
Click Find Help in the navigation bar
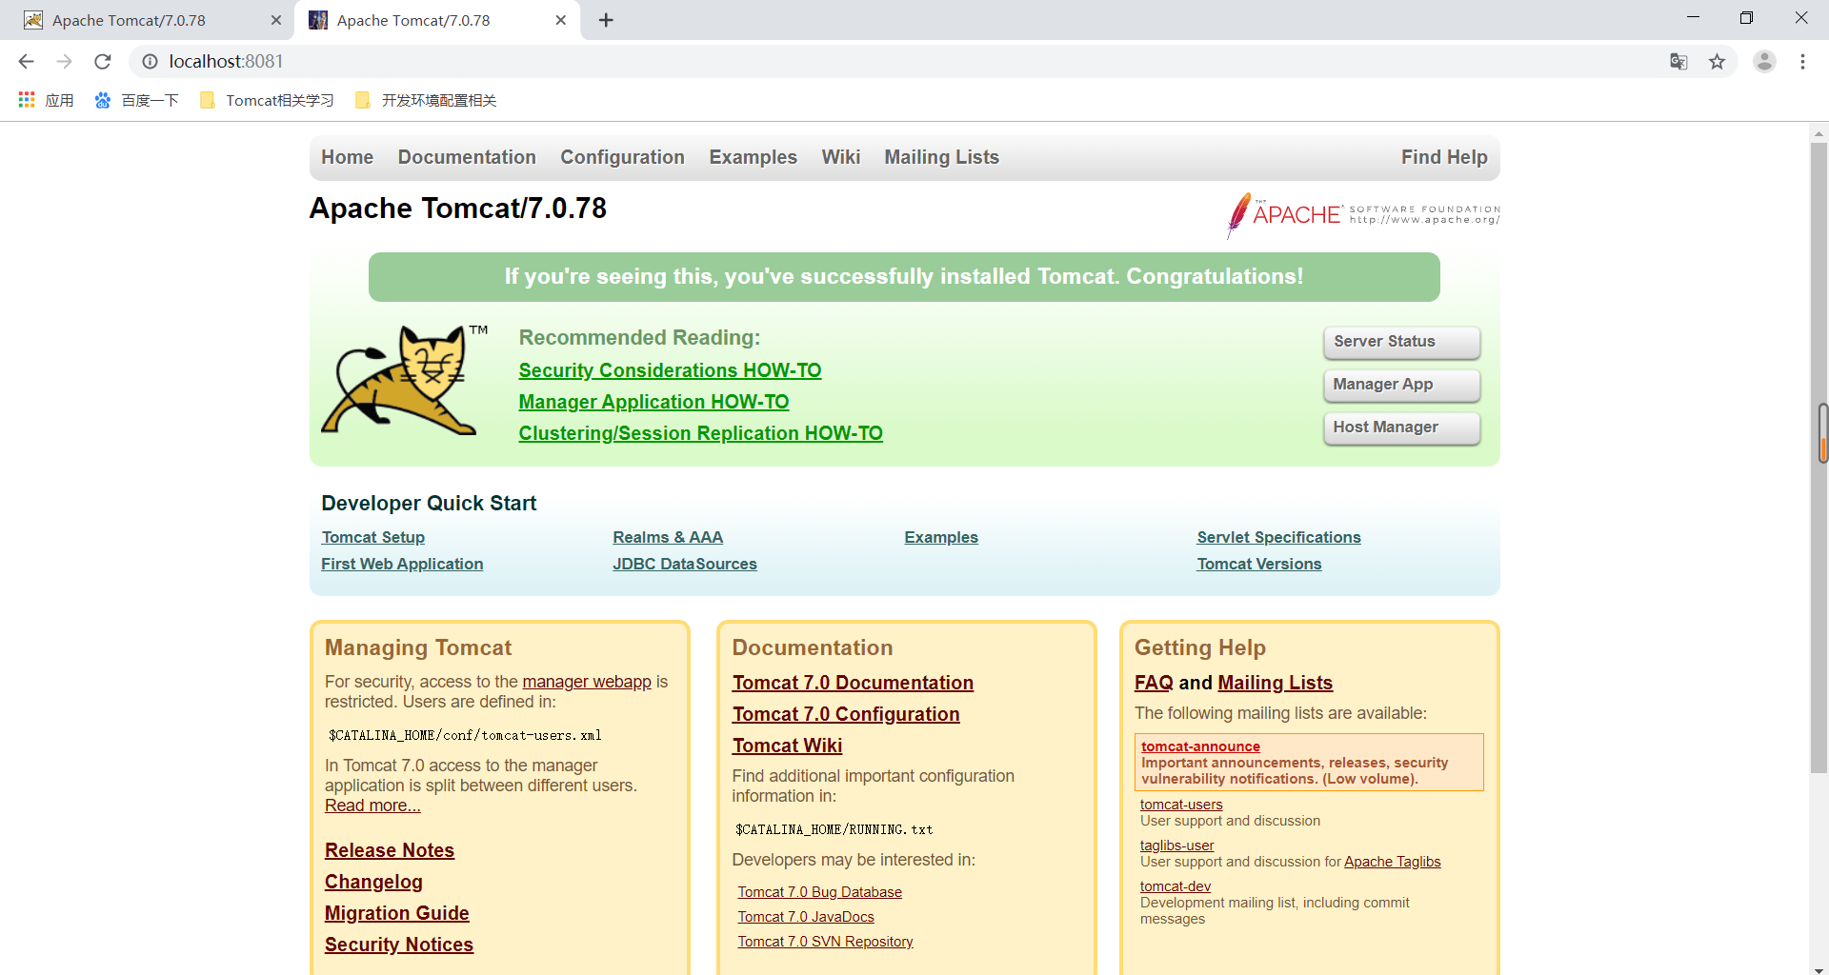coord(1444,157)
